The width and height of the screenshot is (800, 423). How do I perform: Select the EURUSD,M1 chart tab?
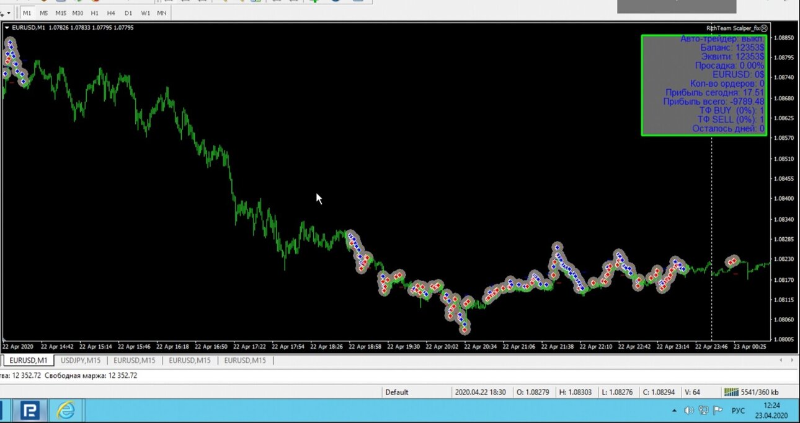click(29, 360)
